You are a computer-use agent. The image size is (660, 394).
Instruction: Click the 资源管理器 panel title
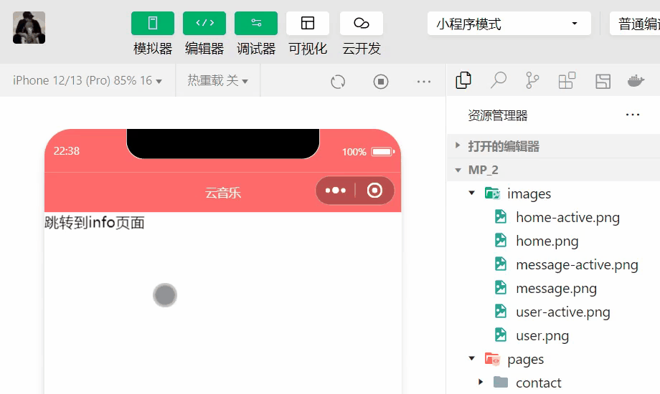click(498, 115)
